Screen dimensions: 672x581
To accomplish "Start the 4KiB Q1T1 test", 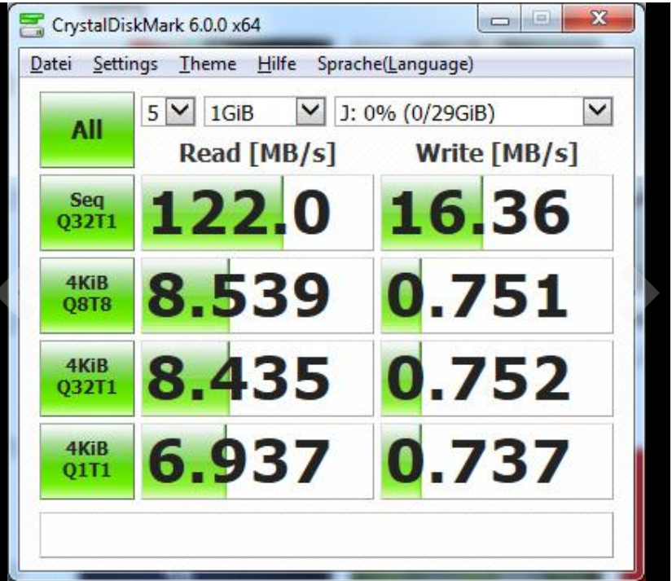I will pos(87,461).
